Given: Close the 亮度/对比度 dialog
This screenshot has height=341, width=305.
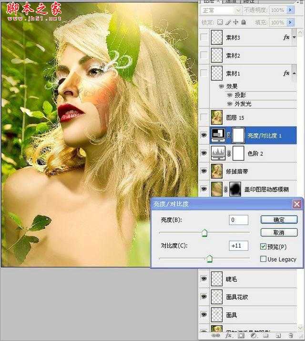Looking at the screenshot, I should tap(297, 204).
